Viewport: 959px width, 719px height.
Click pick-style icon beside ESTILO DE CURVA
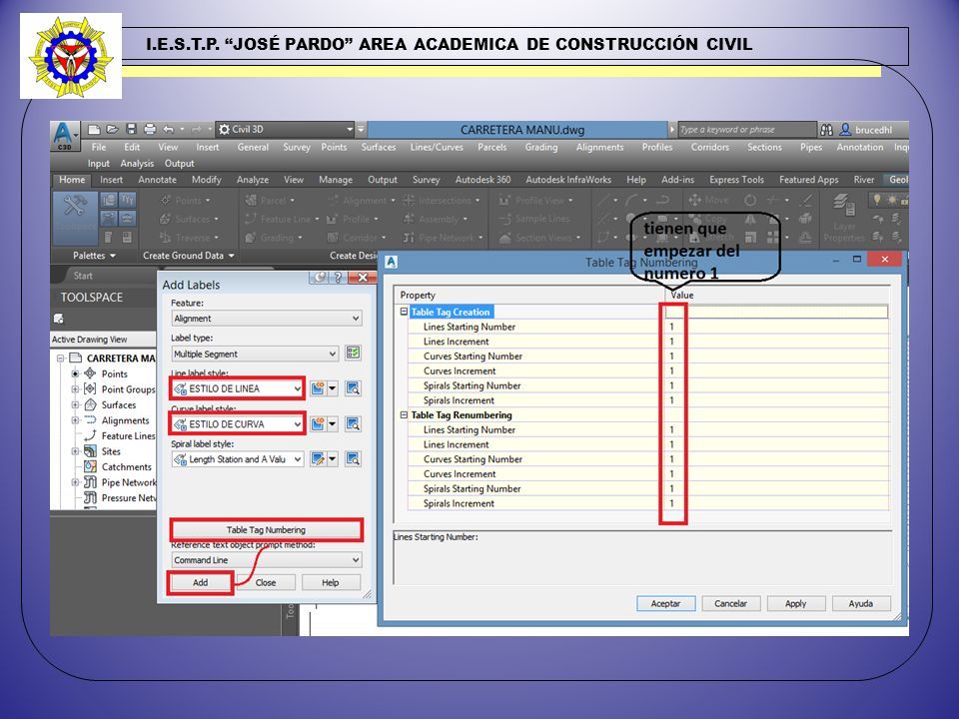353,423
